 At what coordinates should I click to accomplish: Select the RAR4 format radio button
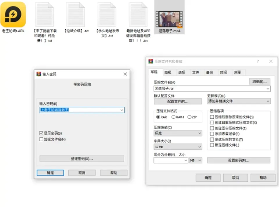click(173, 117)
